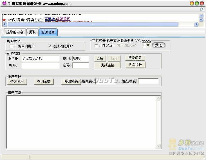Click the 连接 button
Viewport: 206px width, 160px height.
pyautogui.click(x=100, y=58)
